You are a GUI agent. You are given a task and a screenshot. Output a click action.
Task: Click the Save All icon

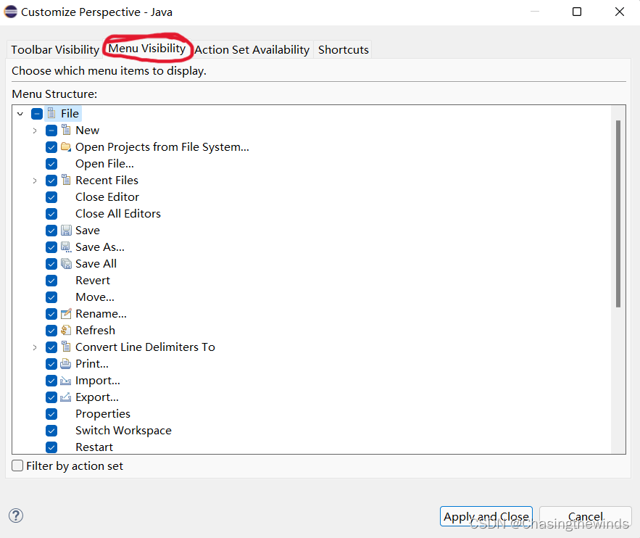point(66,264)
